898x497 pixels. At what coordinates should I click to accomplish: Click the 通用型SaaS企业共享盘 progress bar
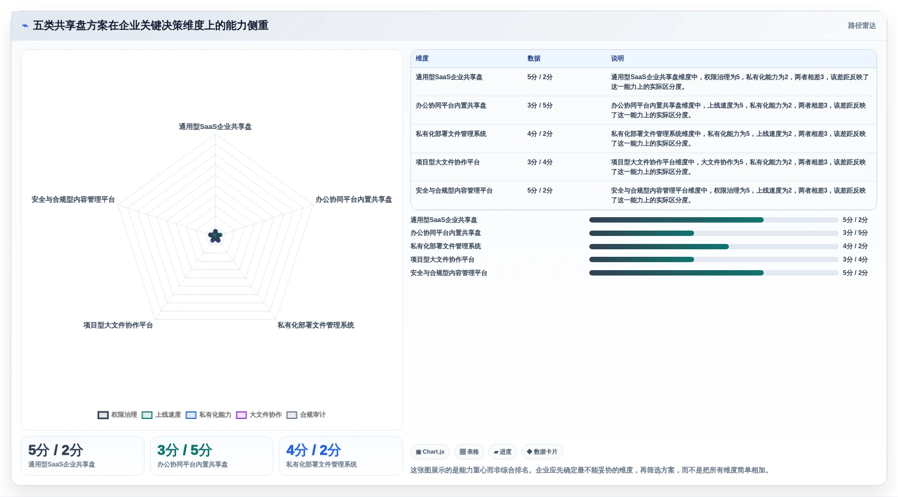(x=714, y=220)
